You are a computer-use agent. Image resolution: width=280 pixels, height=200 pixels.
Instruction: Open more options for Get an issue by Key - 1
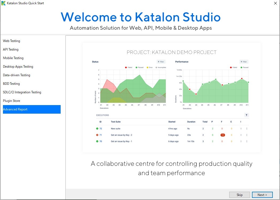point(247,141)
